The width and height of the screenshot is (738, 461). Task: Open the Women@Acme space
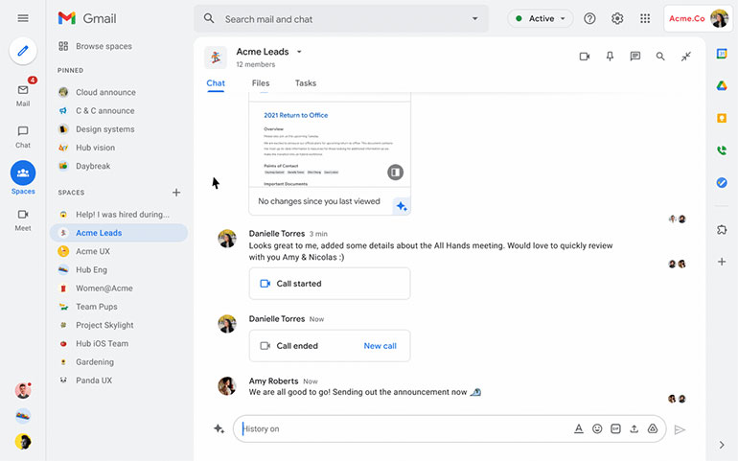[x=119, y=288]
